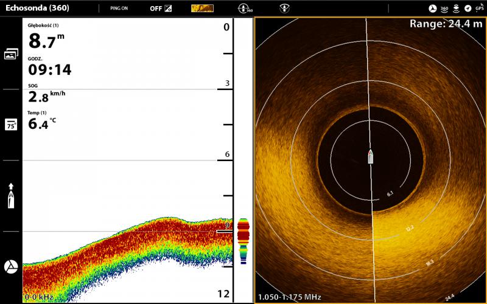Click the 1.050-1.175 MHz frequency label
Viewport: 487px width, 304px height.
click(x=289, y=297)
